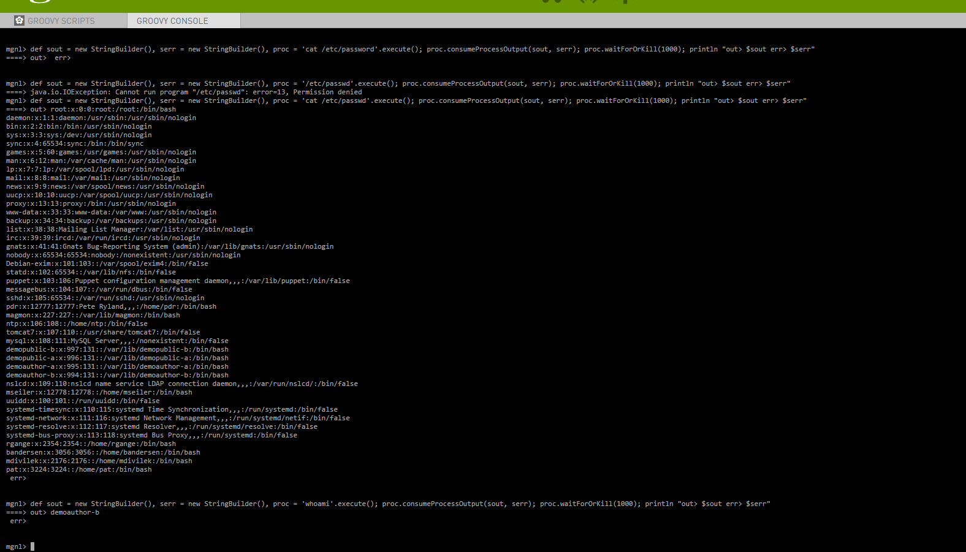Click the demoauthor-a:x:995 entry
This screenshot has height=552, width=966.
[117, 366]
